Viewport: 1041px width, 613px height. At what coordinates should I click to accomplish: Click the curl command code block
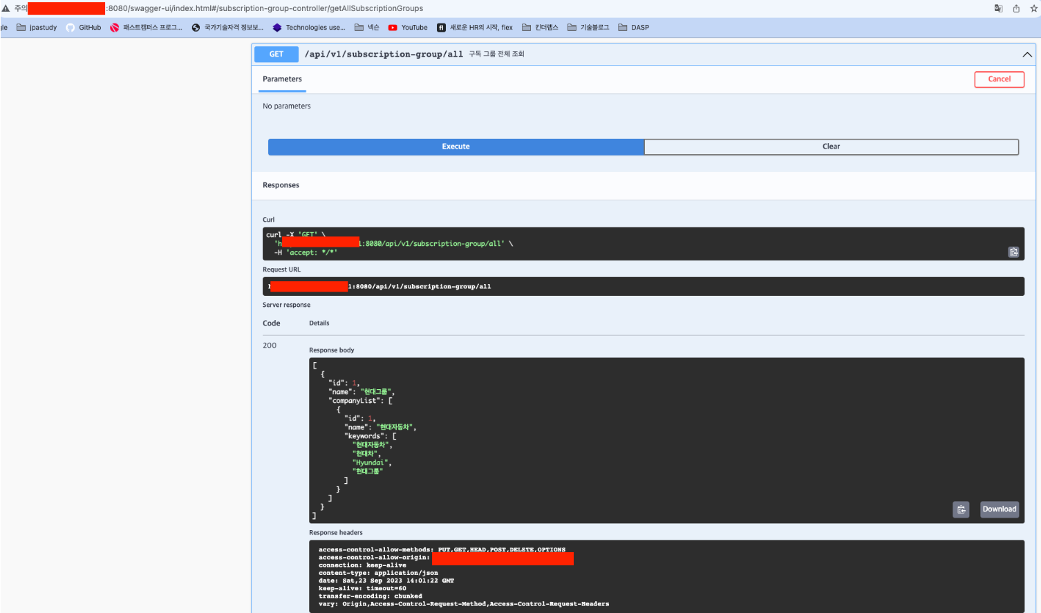(x=644, y=244)
